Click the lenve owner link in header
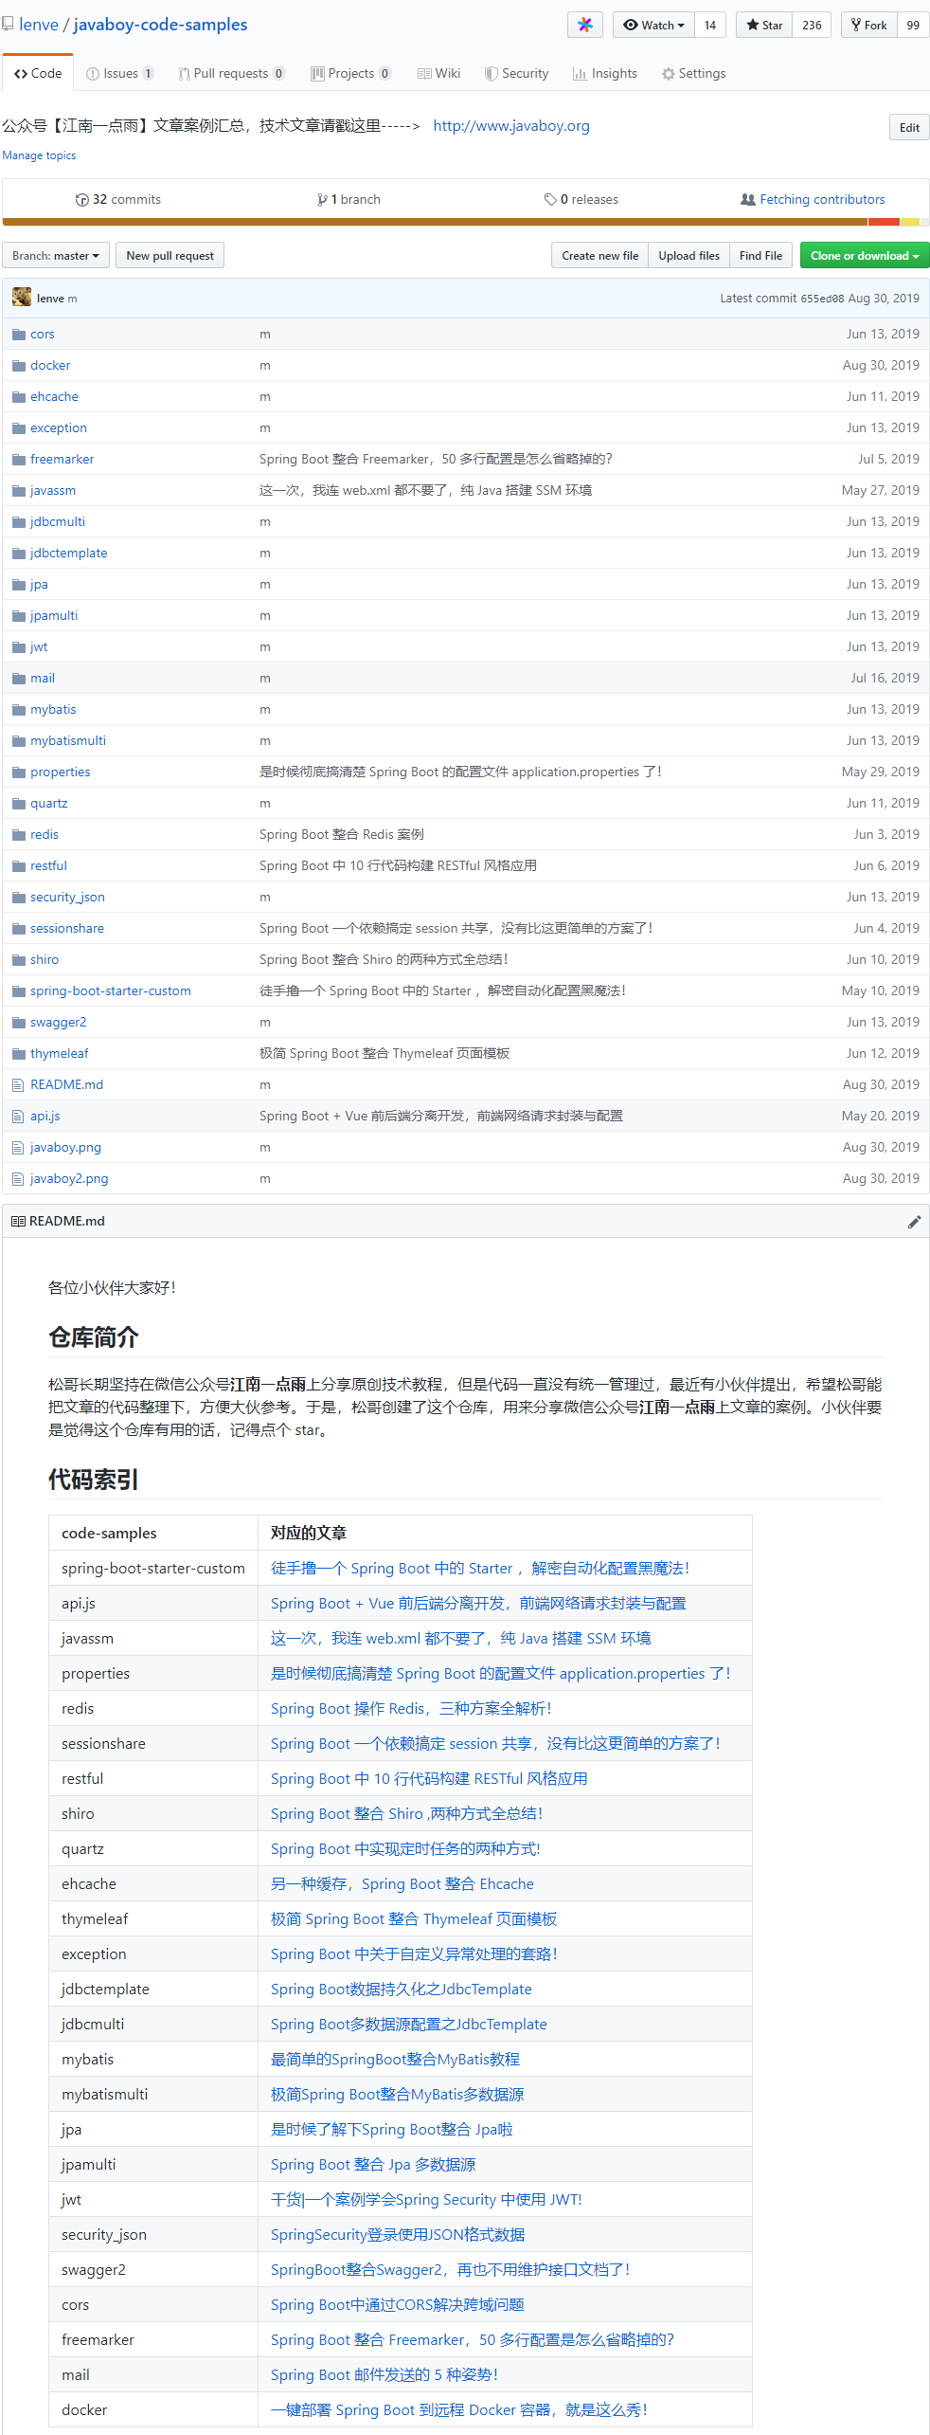Image resolution: width=930 pixels, height=2435 pixels. (x=39, y=25)
